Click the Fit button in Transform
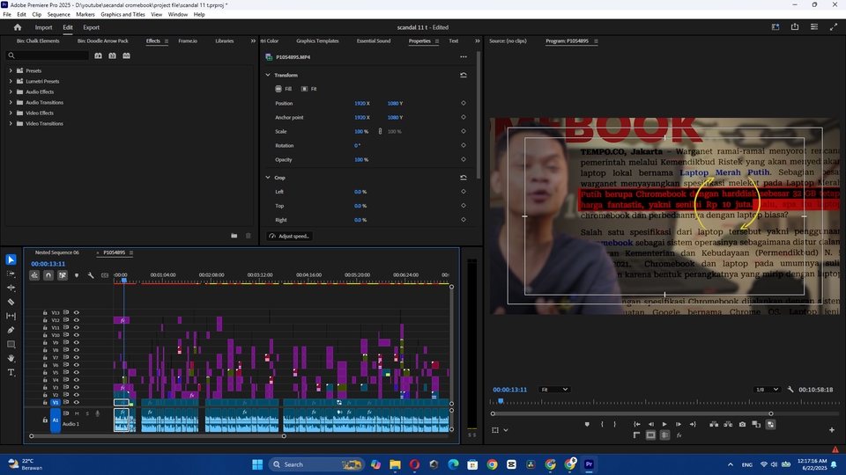 click(x=309, y=89)
